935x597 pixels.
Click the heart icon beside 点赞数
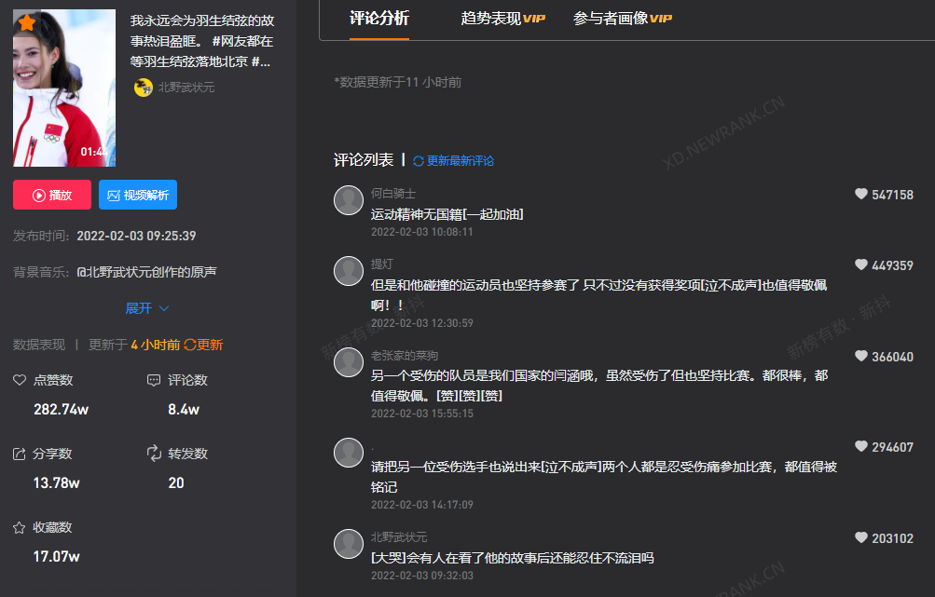[19, 380]
